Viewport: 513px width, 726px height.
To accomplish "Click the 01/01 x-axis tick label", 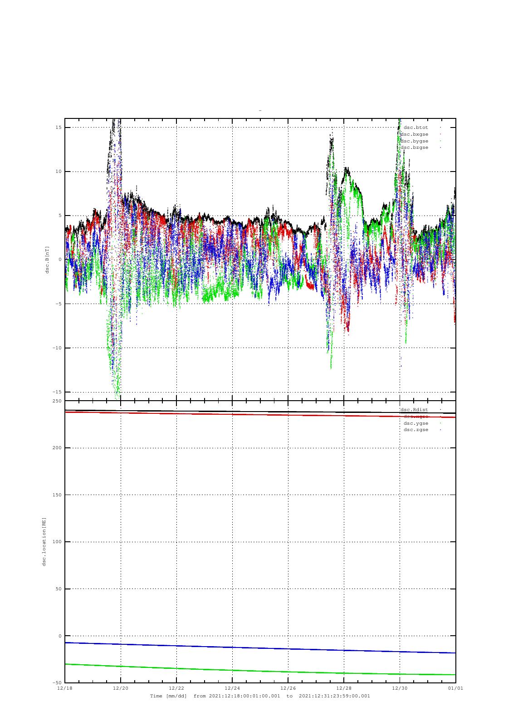I will 456,688.
